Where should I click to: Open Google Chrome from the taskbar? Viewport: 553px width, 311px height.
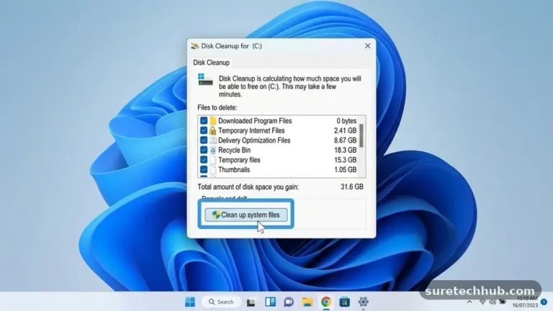326,302
